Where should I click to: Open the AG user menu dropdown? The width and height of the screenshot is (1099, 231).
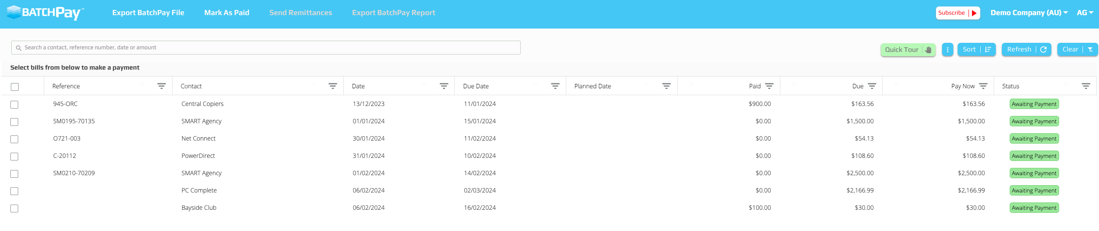(x=1085, y=13)
